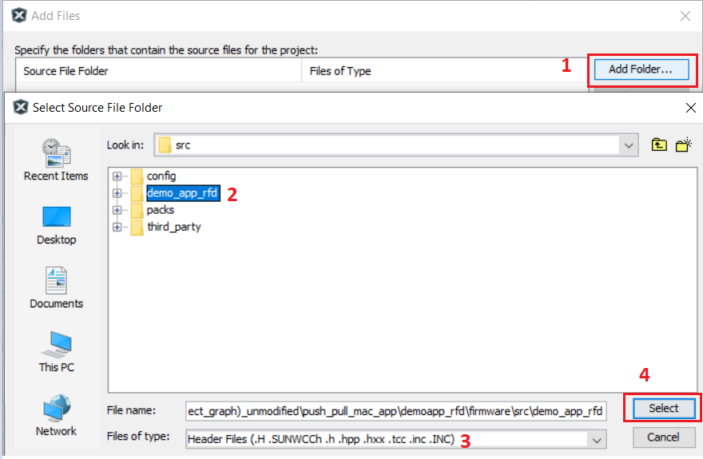Cancel the folder selection dialog

(664, 437)
